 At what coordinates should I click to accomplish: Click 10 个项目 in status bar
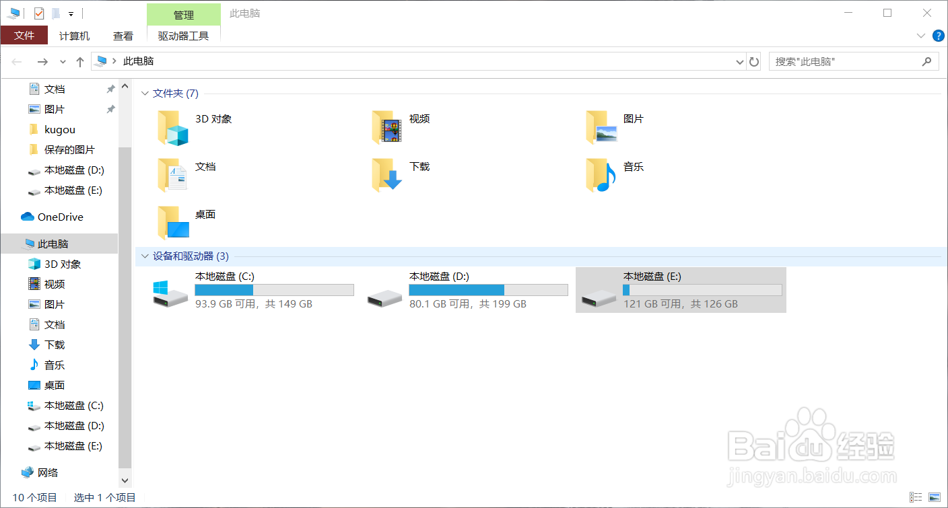click(34, 498)
